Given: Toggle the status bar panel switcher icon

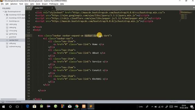Looking at the screenshot, I should click(x=3, y=102).
